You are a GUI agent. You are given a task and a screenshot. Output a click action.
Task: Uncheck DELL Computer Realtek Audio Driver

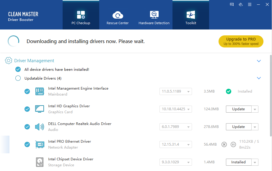(27, 127)
